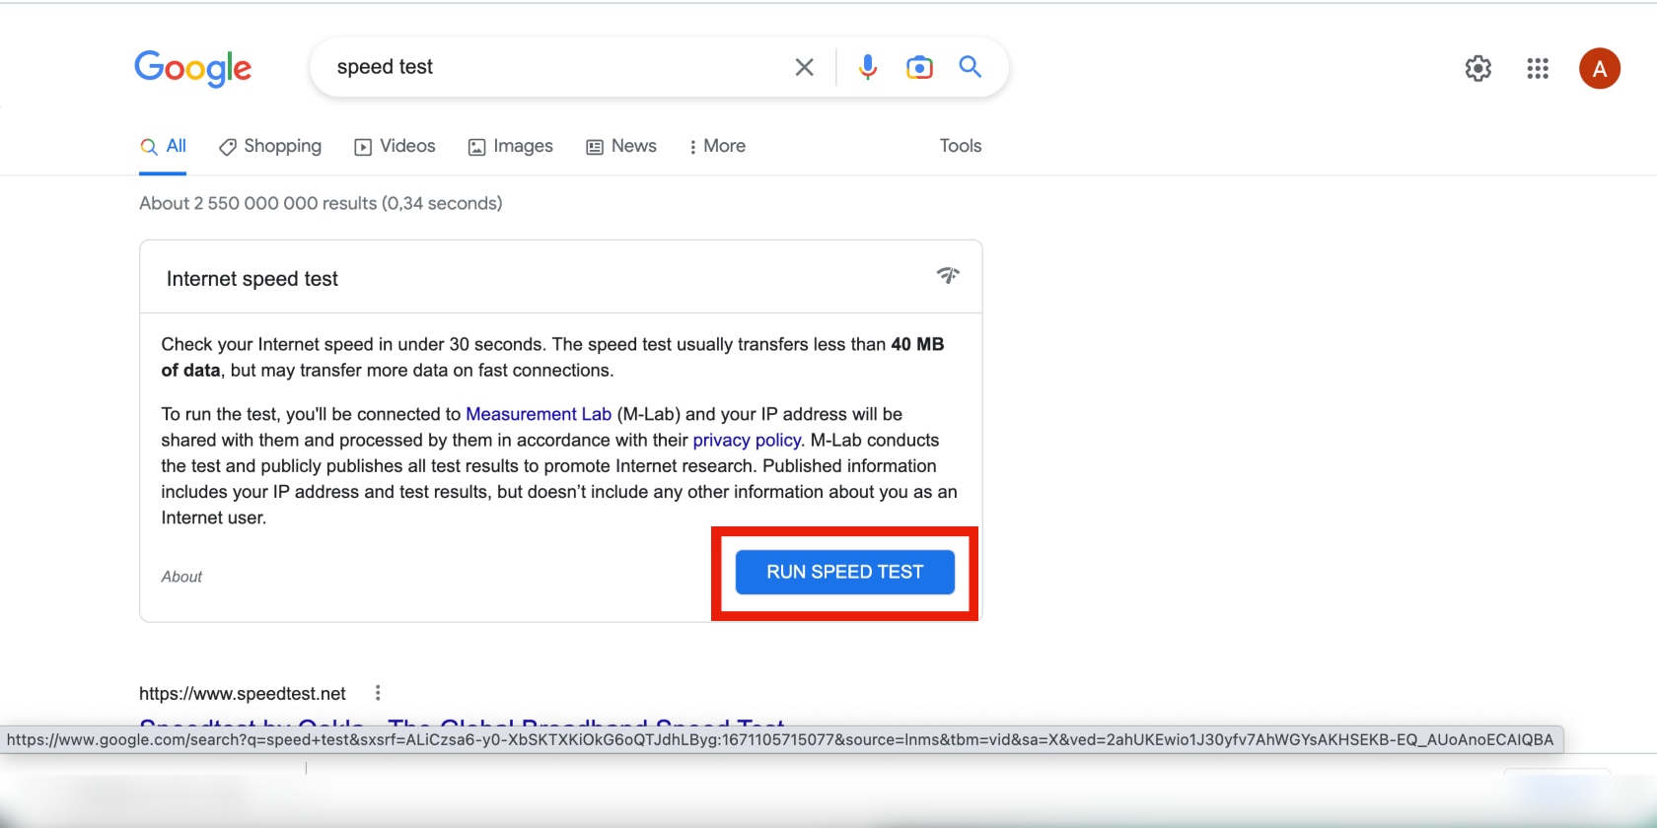Open search Tools
This screenshot has height=828, width=1657.
961,146
